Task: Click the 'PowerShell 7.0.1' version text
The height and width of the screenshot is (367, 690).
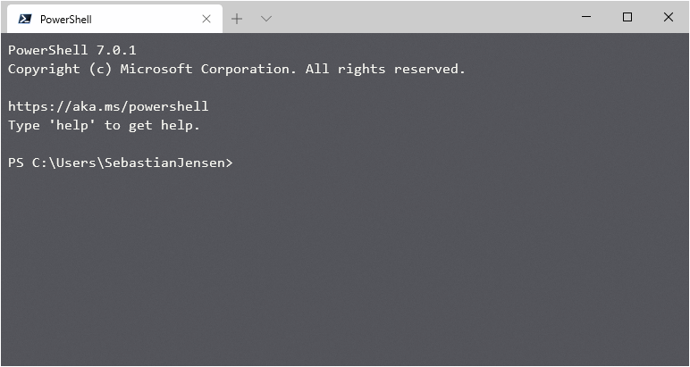Action: (x=72, y=50)
